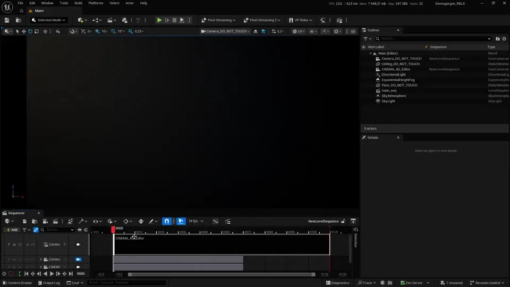Screen dimensions: 510x287
Task: Click the eject pilot camera icon
Action: [x=256, y=31]
